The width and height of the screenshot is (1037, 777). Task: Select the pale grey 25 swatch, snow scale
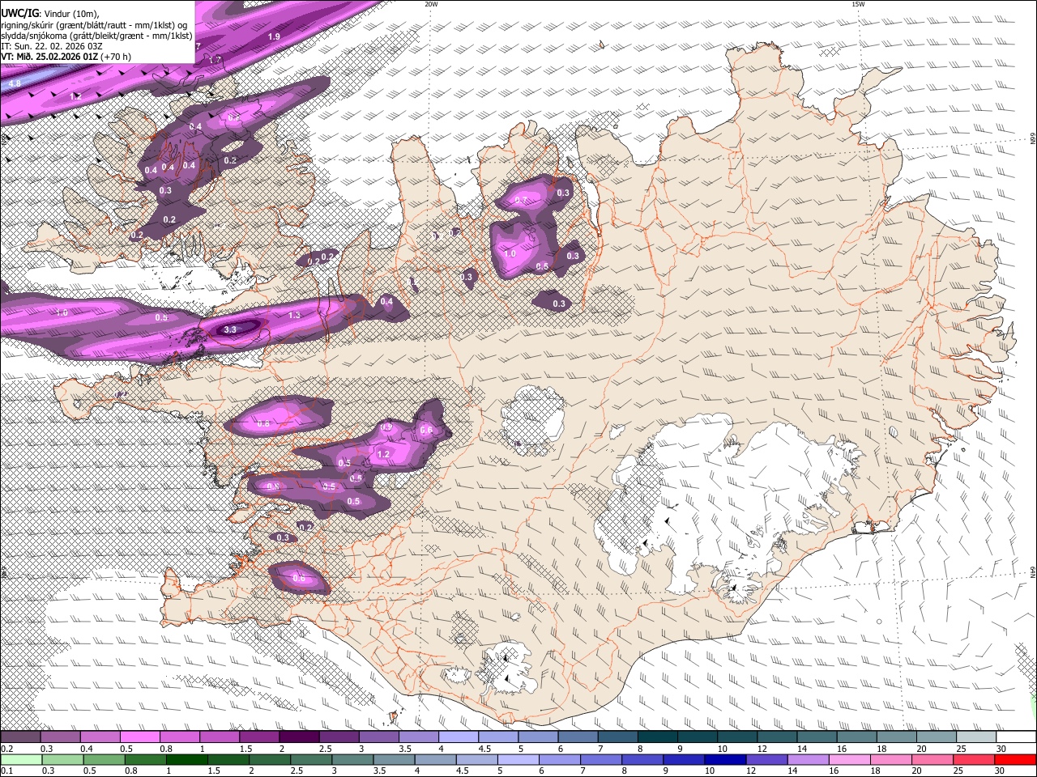coord(976,737)
